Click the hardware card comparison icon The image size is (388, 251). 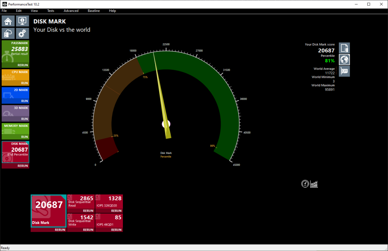click(344, 71)
